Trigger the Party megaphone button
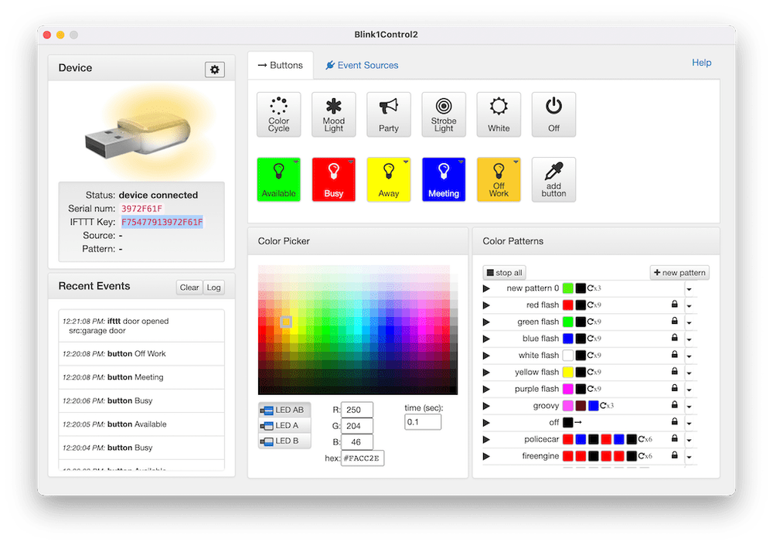The width and height of the screenshot is (773, 545). coord(389,114)
